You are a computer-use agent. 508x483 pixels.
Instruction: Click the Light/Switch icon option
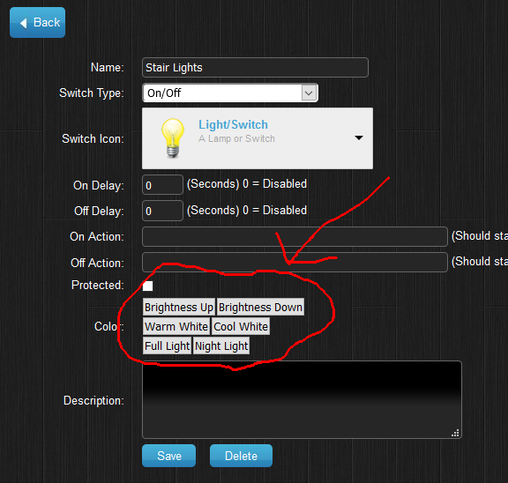pos(258,138)
